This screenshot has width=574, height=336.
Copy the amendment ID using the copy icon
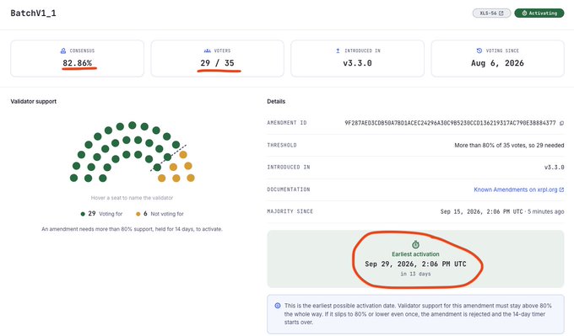(561, 124)
